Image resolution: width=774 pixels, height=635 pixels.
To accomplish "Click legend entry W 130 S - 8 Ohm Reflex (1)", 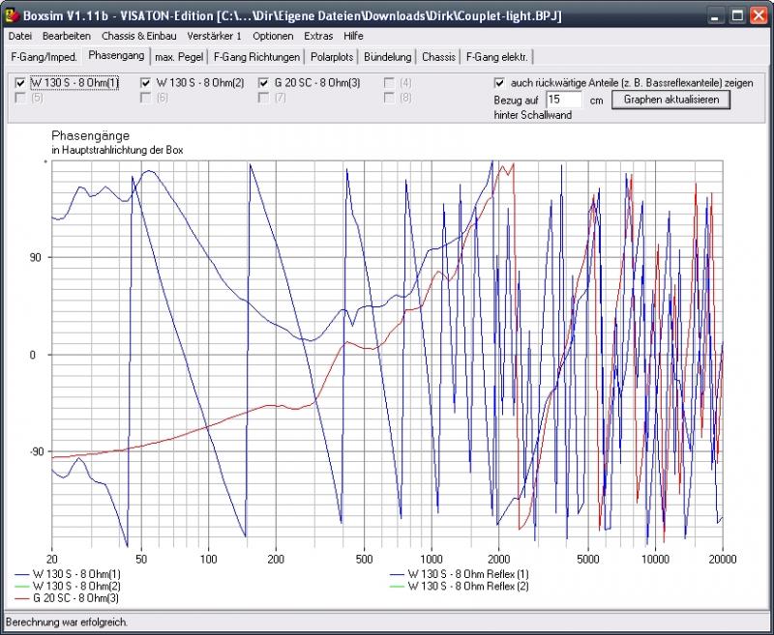I will 459,574.
